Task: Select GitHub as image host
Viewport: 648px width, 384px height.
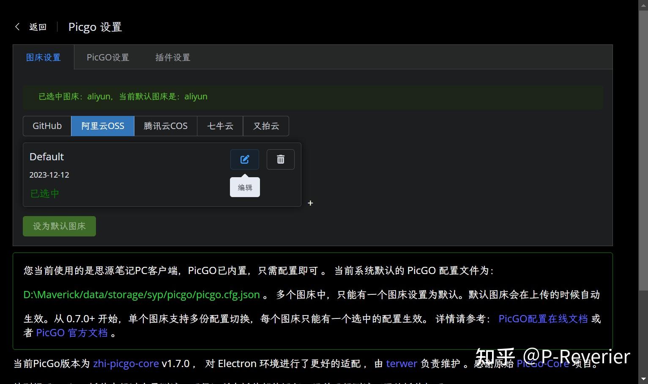Action: tap(47, 126)
